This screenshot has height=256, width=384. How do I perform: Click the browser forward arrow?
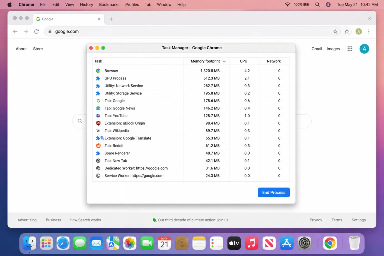point(26,31)
